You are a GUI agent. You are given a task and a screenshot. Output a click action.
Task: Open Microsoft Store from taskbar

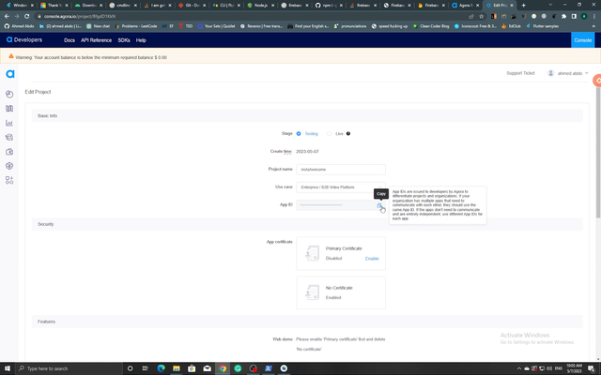coord(192,368)
